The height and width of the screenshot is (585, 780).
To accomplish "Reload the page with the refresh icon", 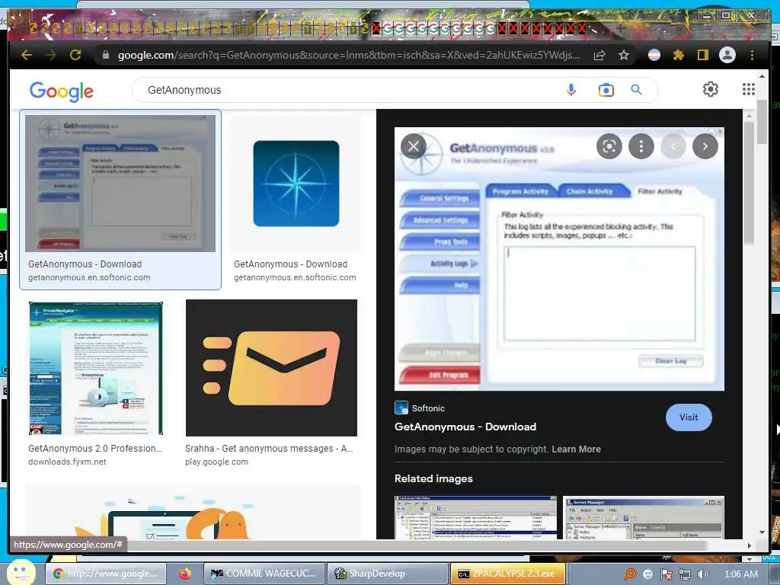I will coord(75,55).
